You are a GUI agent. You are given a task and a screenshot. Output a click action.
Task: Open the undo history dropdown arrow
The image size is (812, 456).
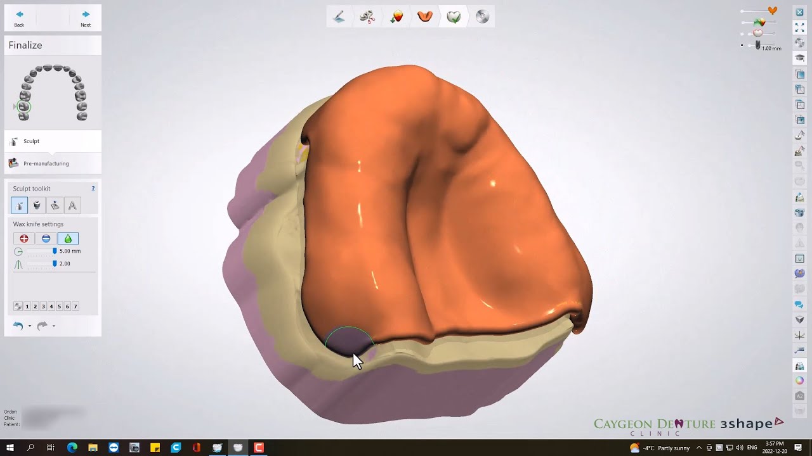pos(29,326)
